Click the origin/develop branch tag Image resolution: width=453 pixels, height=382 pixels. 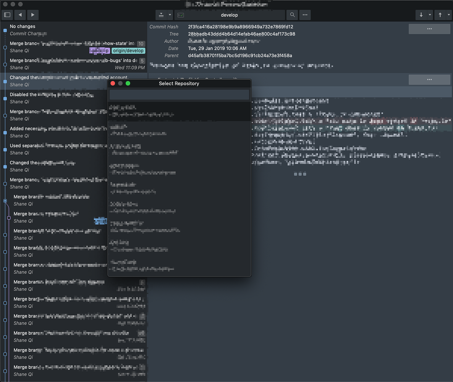point(128,51)
